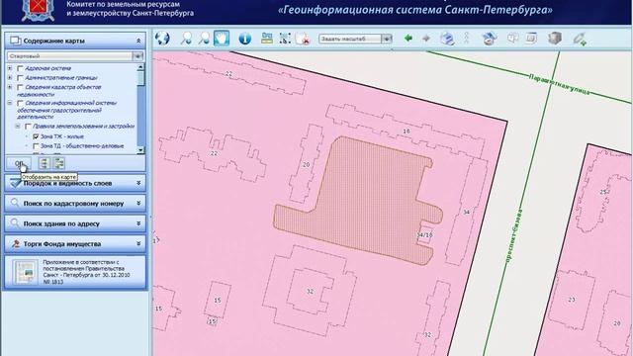Viewport: 633px width, 356px height.
Task: Click the magnifier icon of cadastral search
Action: click(x=15, y=203)
